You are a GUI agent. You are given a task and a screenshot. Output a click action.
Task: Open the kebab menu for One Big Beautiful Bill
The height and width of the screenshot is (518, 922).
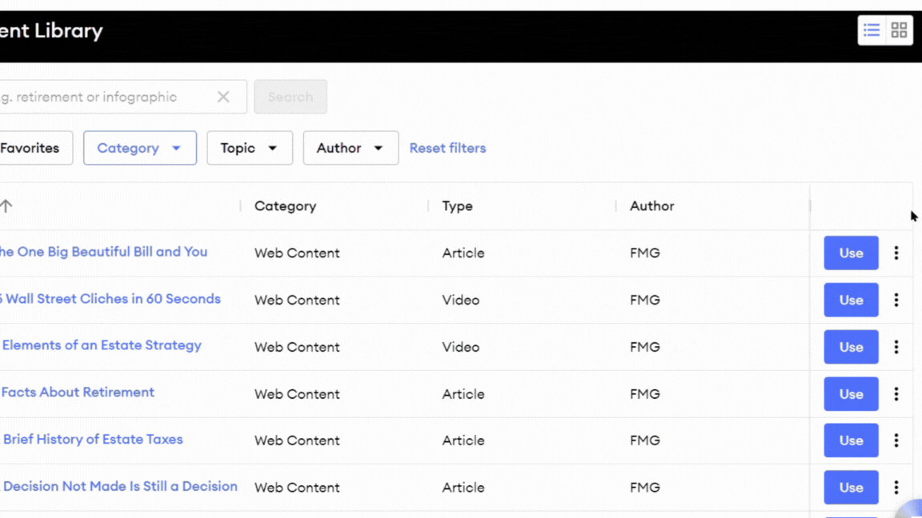[896, 253]
